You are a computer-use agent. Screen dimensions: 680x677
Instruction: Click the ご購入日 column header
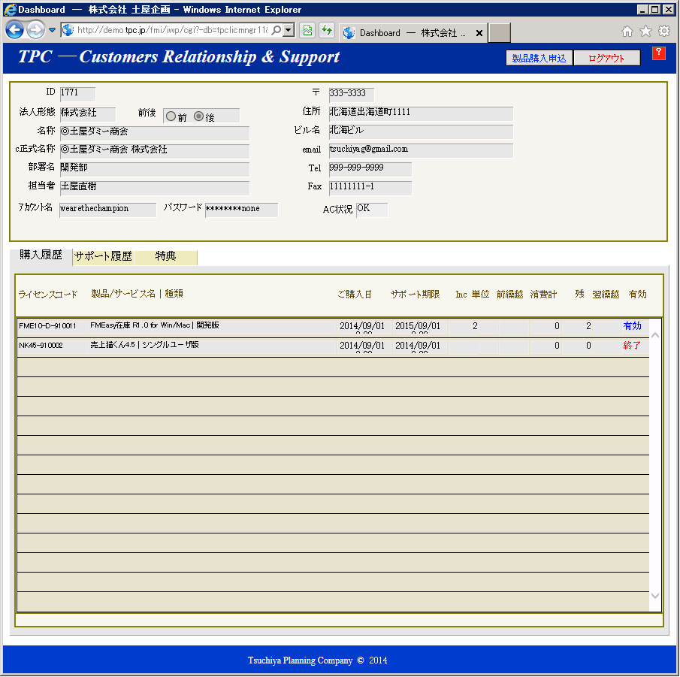pyautogui.click(x=355, y=295)
